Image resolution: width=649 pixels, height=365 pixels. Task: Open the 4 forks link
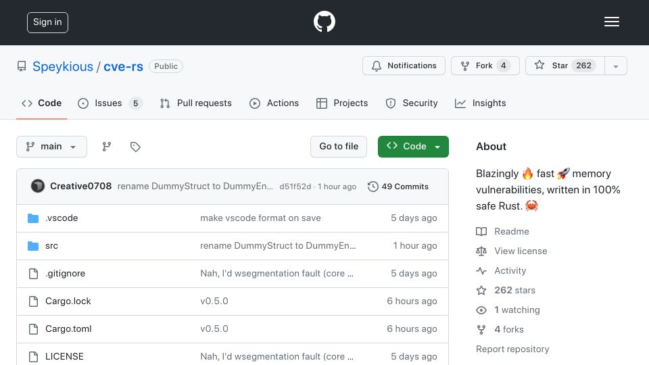500,329
